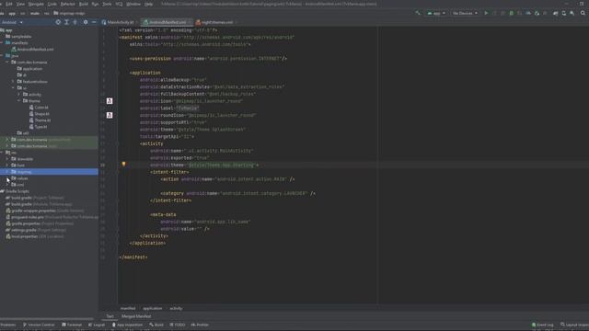Image resolution: width=589 pixels, height=331 pixels.
Task: Click the project panel horizontal scrollbar
Action: (47, 319)
